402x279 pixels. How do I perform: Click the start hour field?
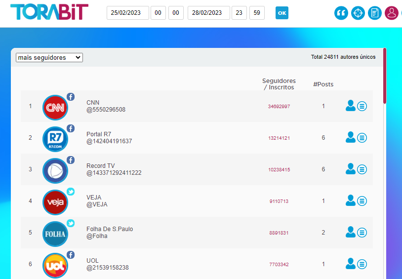coord(158,13)
